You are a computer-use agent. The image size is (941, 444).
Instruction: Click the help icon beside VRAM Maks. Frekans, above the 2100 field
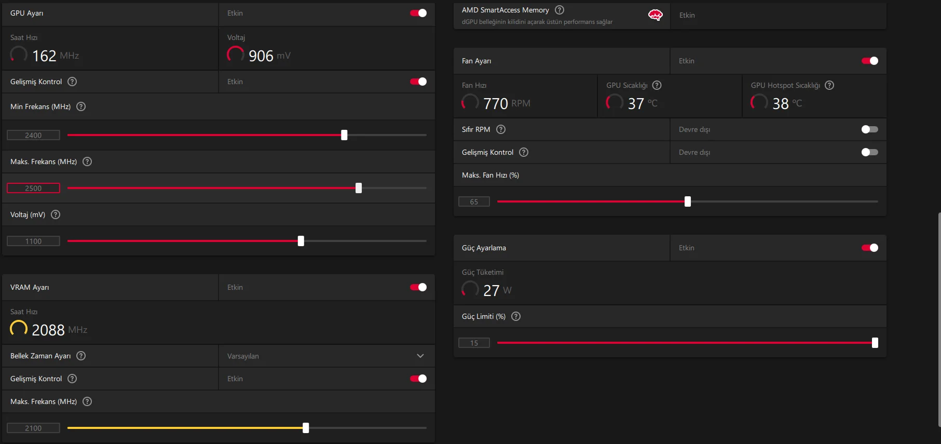(87, 401)
